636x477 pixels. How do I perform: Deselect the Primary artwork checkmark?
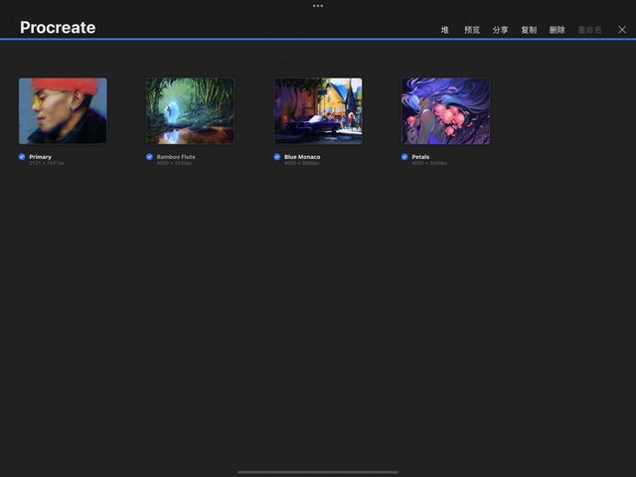tap(22, 157)
